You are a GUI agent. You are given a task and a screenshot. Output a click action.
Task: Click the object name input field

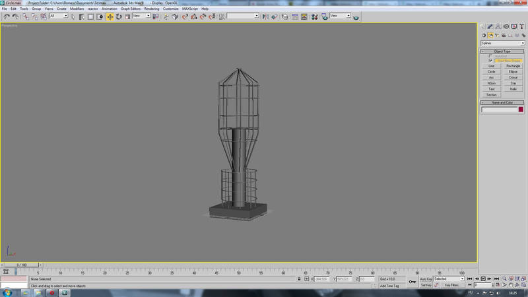(499, 110)
